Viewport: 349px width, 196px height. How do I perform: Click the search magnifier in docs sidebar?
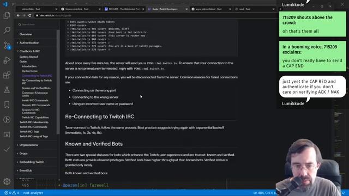point(20,24)
